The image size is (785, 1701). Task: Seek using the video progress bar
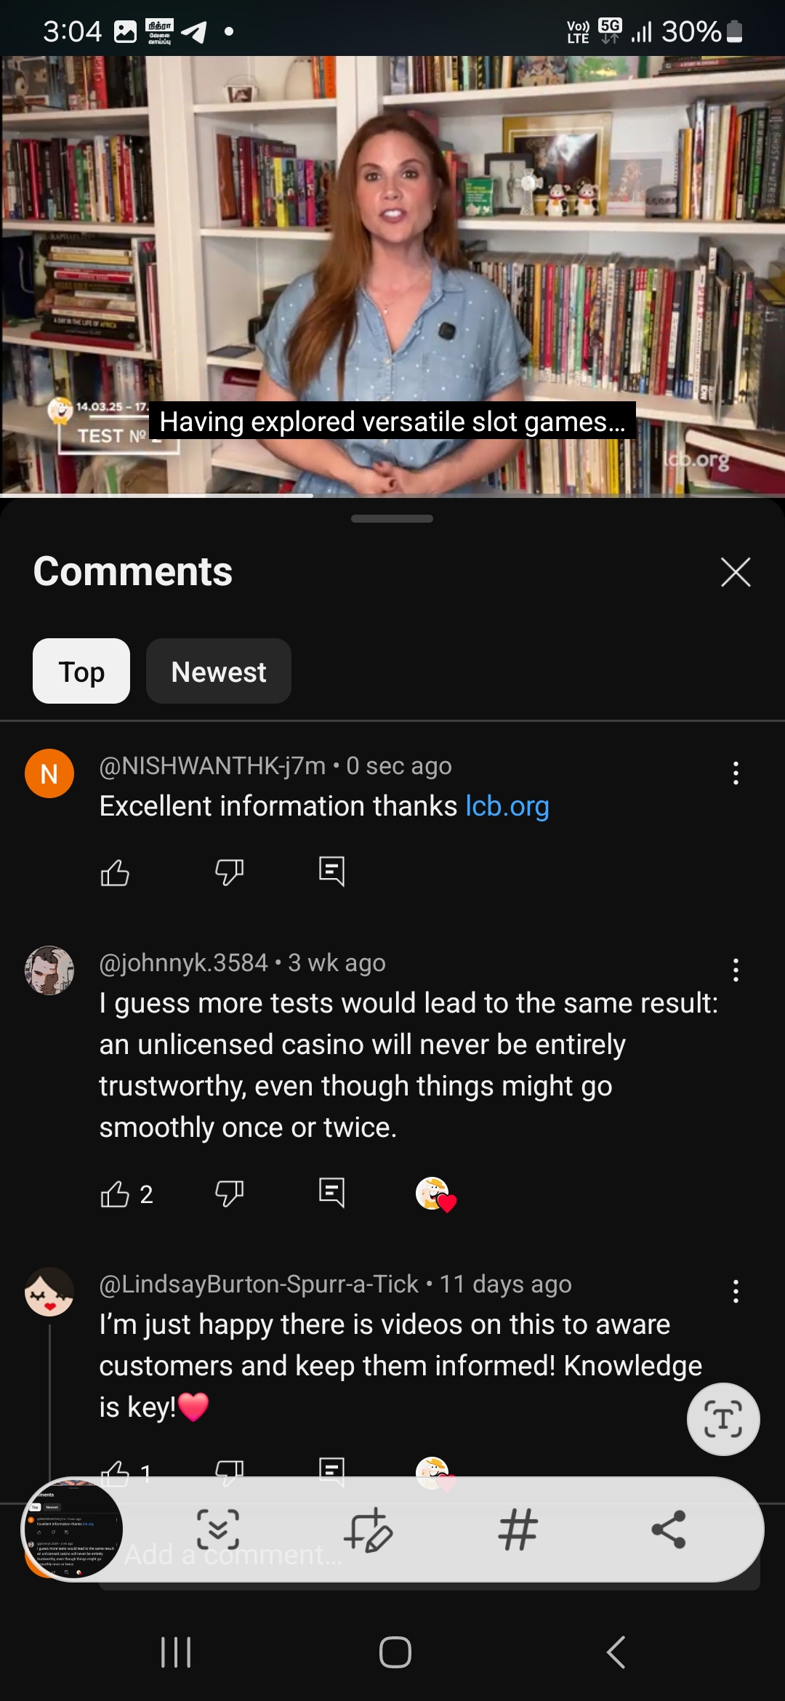pos(392,496)
